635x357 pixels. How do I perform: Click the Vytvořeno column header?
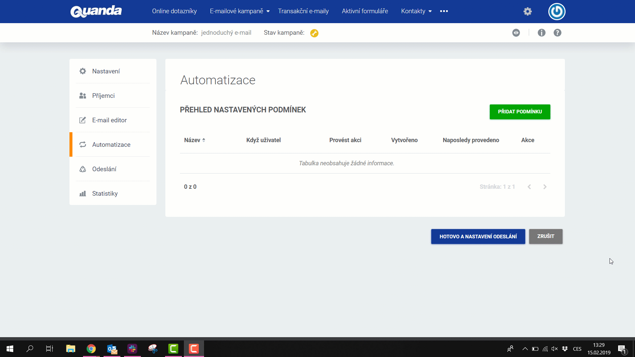click(404, 140)
